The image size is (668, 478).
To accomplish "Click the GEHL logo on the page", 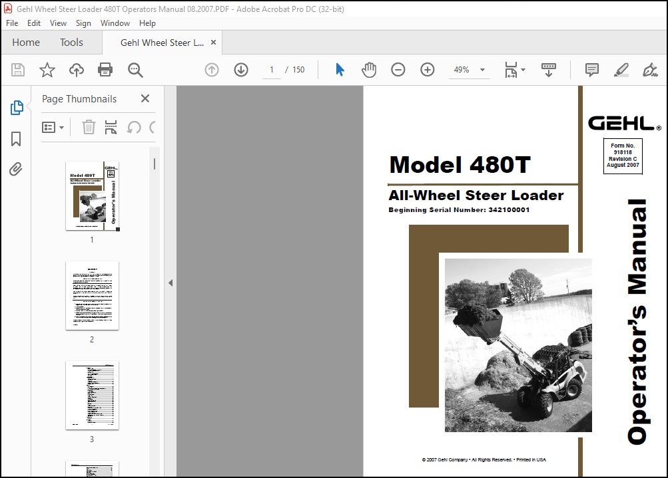I will pos(625,124).
